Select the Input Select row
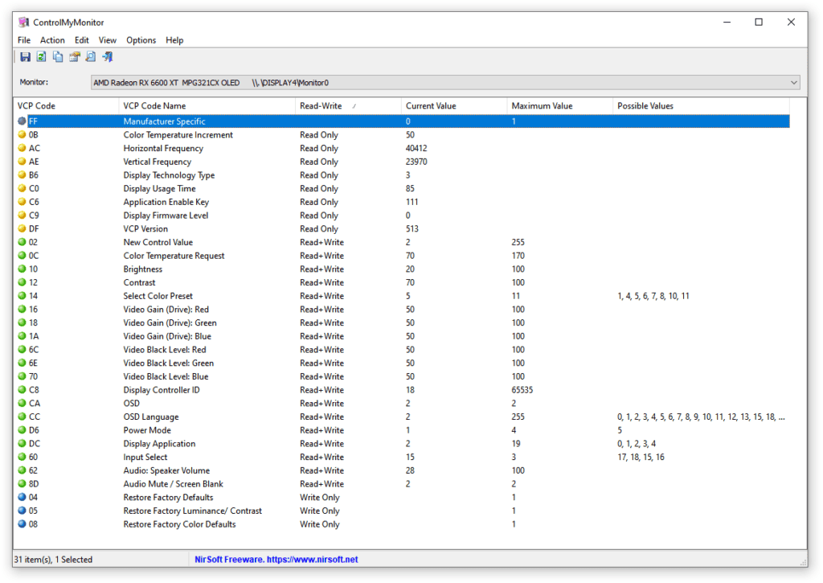The height and width of the screenshot is (583, 823). pyautogui.click(x=147, y=458)
